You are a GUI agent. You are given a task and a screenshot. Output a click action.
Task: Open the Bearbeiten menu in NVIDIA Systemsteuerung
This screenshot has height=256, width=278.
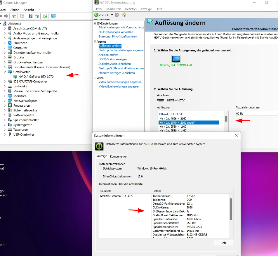pyautogui.click(x=113, y=9)
